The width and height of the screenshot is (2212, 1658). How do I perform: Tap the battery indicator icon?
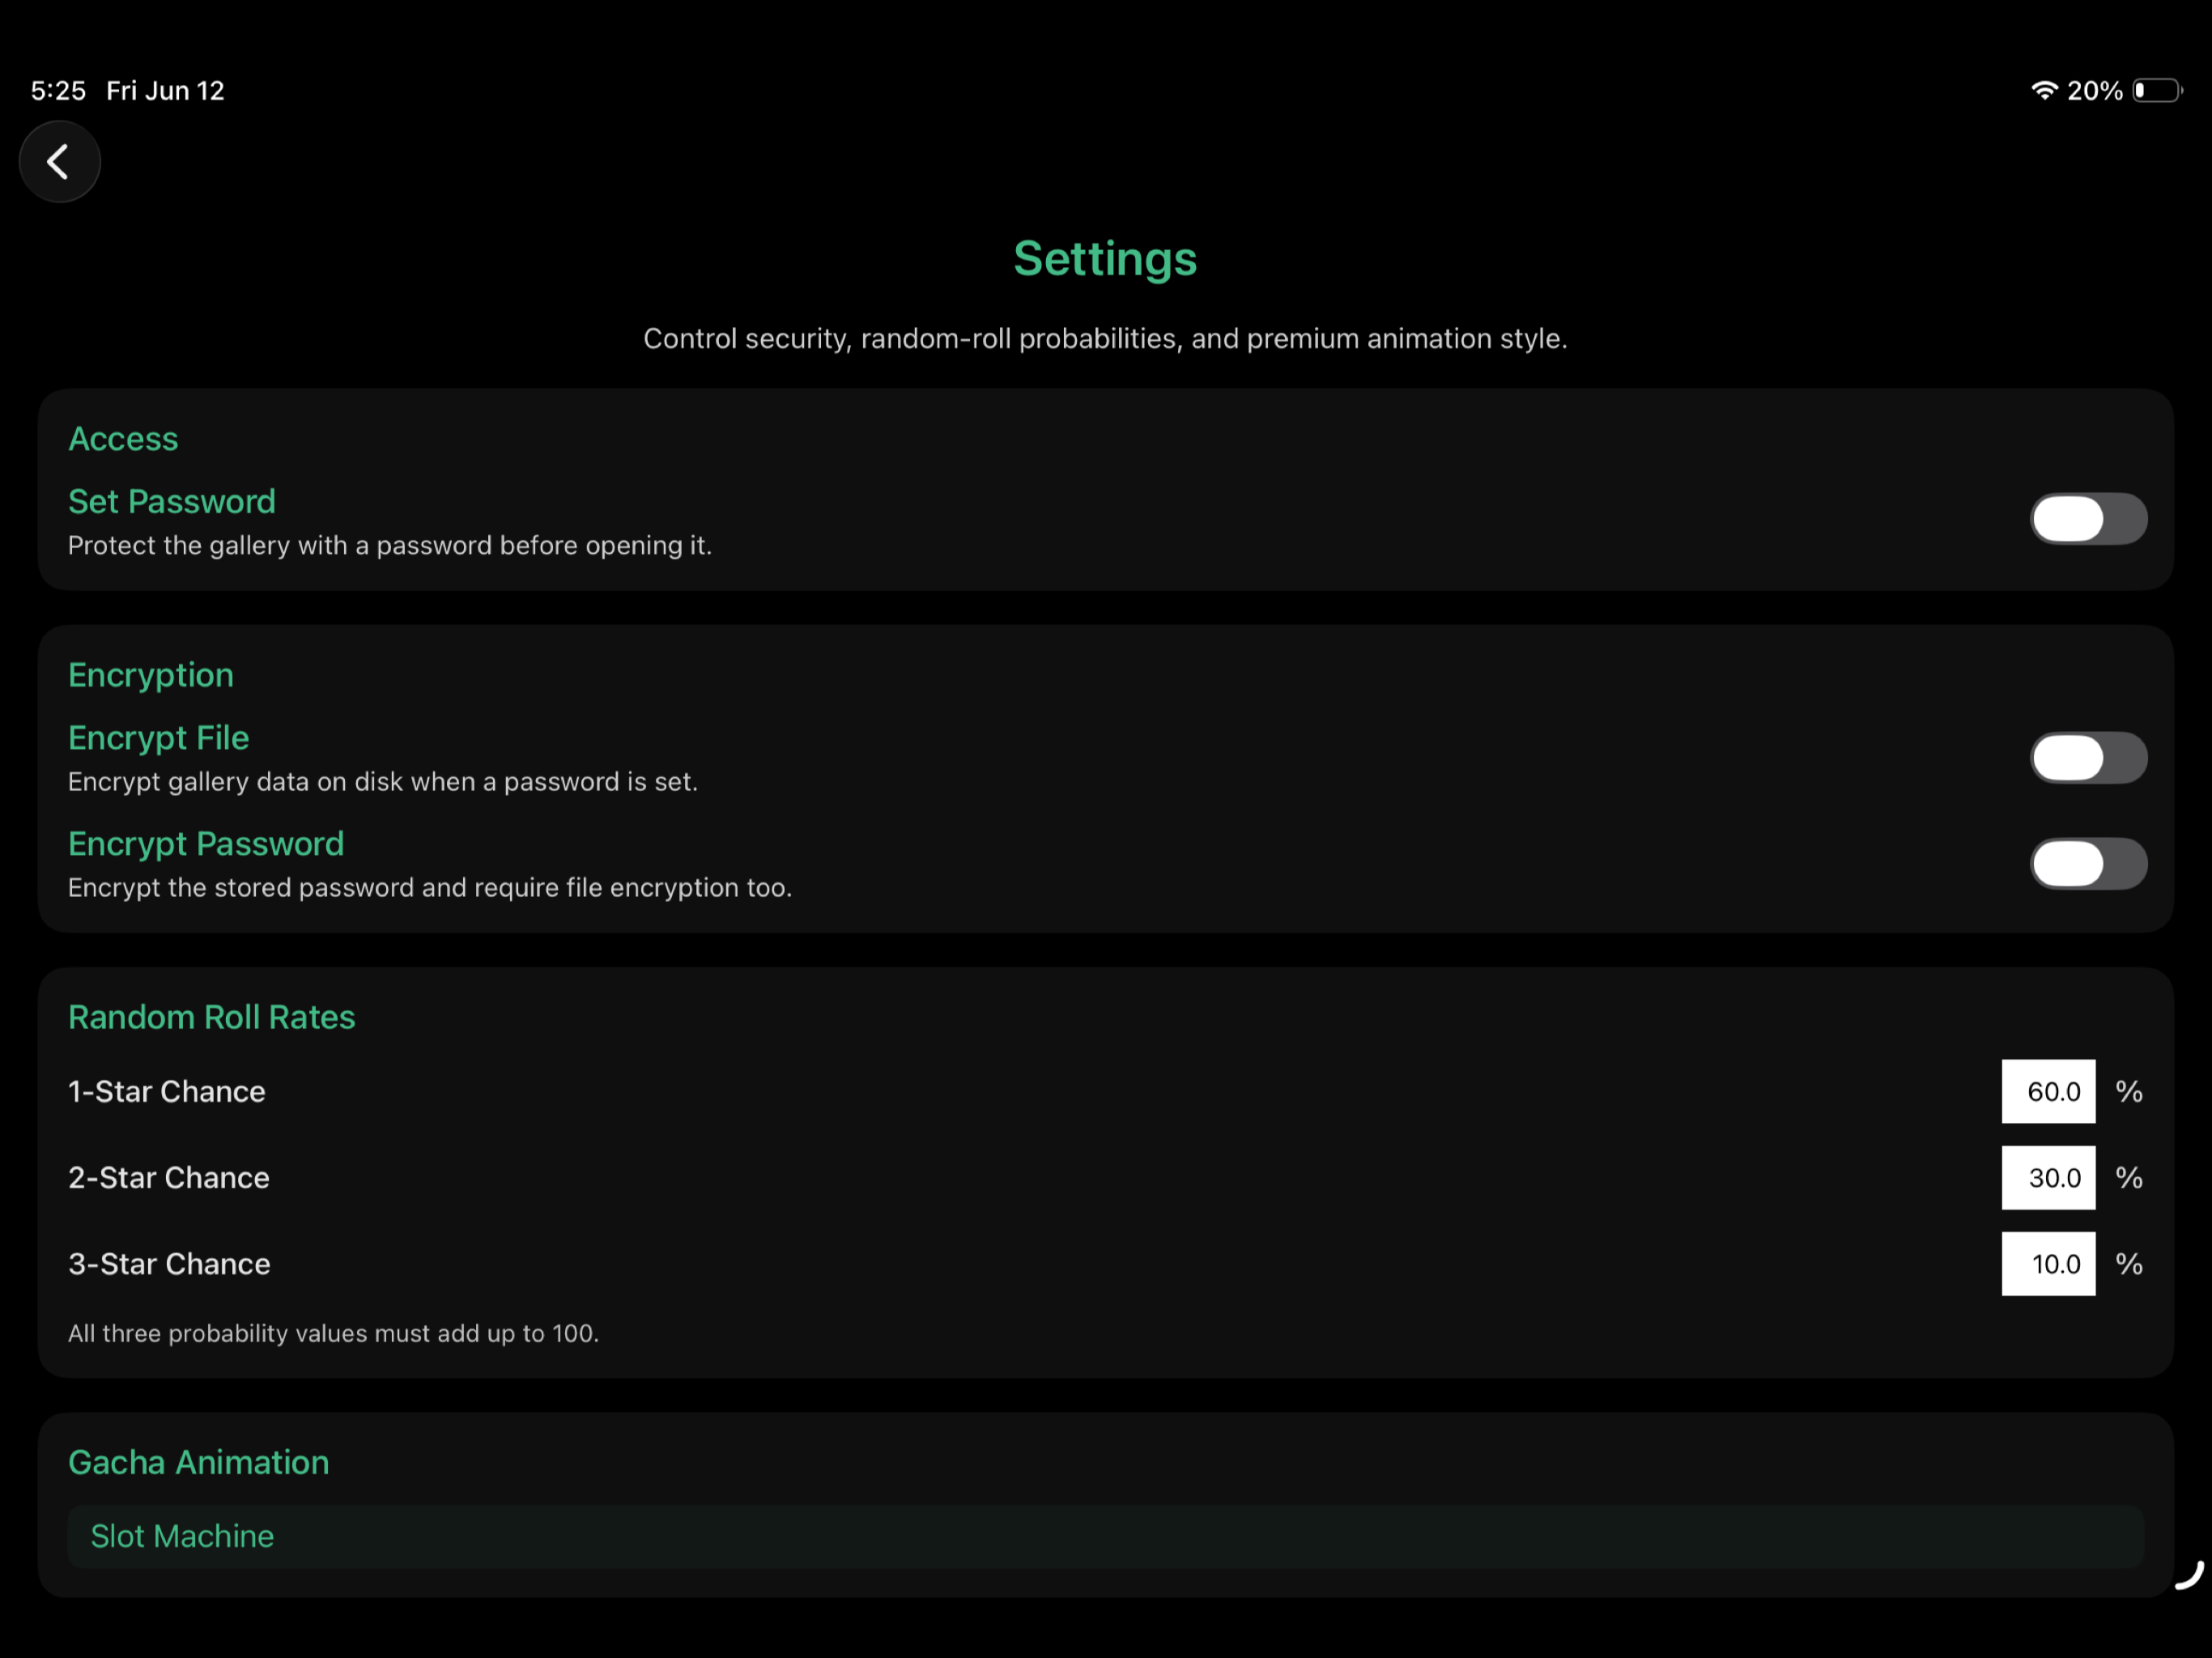[x=2158, y=90]
